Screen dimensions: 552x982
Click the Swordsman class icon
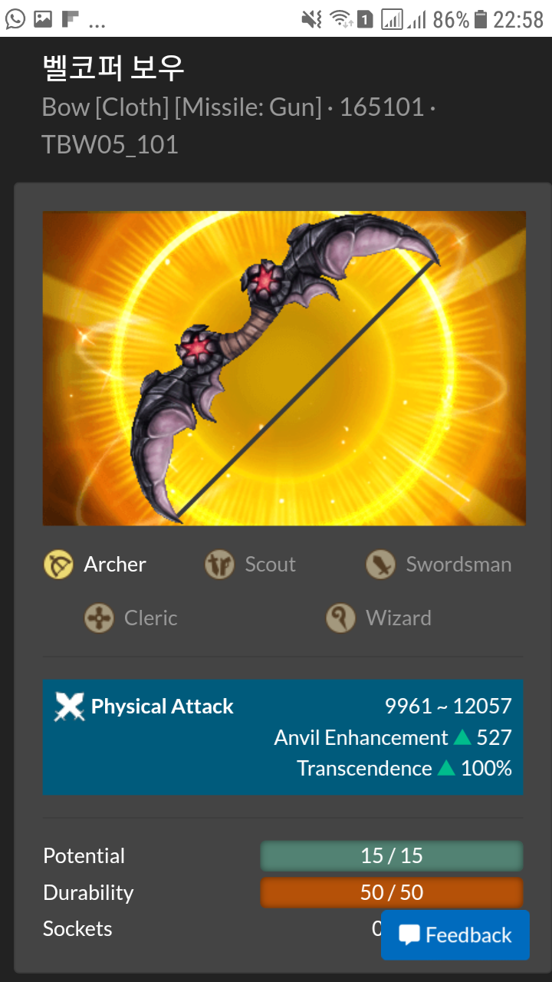coord(380,565)
